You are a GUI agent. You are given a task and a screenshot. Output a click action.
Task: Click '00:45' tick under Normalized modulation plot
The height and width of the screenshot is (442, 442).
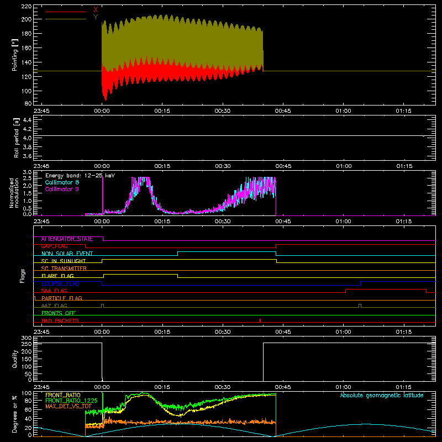[283, 222]
